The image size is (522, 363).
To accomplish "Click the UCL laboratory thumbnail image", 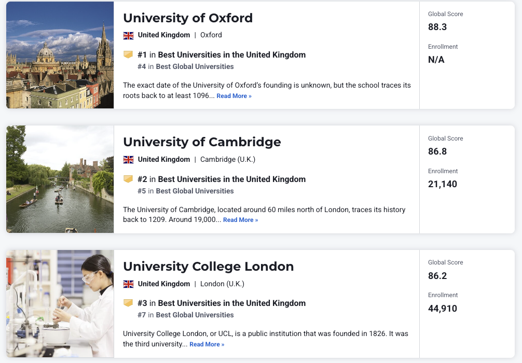I will [x=60, y=303].
